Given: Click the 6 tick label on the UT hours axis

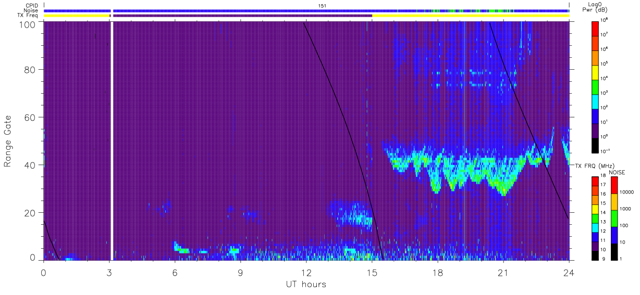Looking at the screenshot, I should coord(175,273).
